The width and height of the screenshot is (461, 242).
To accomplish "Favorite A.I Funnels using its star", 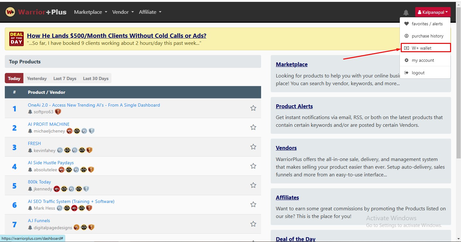I will [x=253, y=224].
